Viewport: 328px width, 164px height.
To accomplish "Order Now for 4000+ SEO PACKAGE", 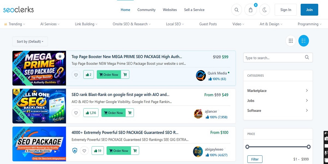I will point(119,151).
